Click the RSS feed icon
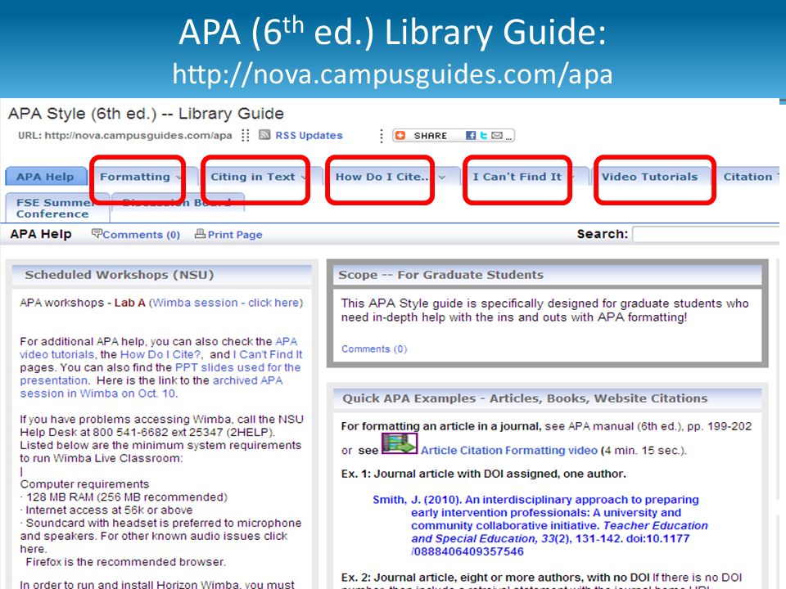Viewport: 786px width, 589px height. click(264, 135)
